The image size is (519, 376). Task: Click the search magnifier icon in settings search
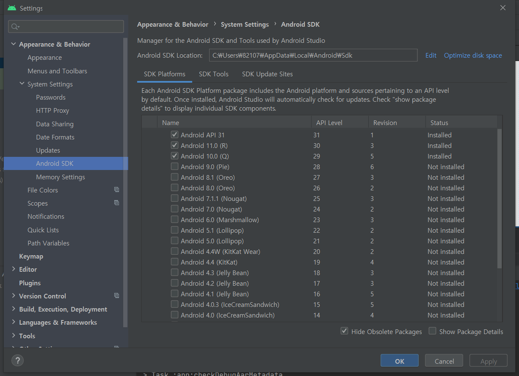(x=15, y=27)
